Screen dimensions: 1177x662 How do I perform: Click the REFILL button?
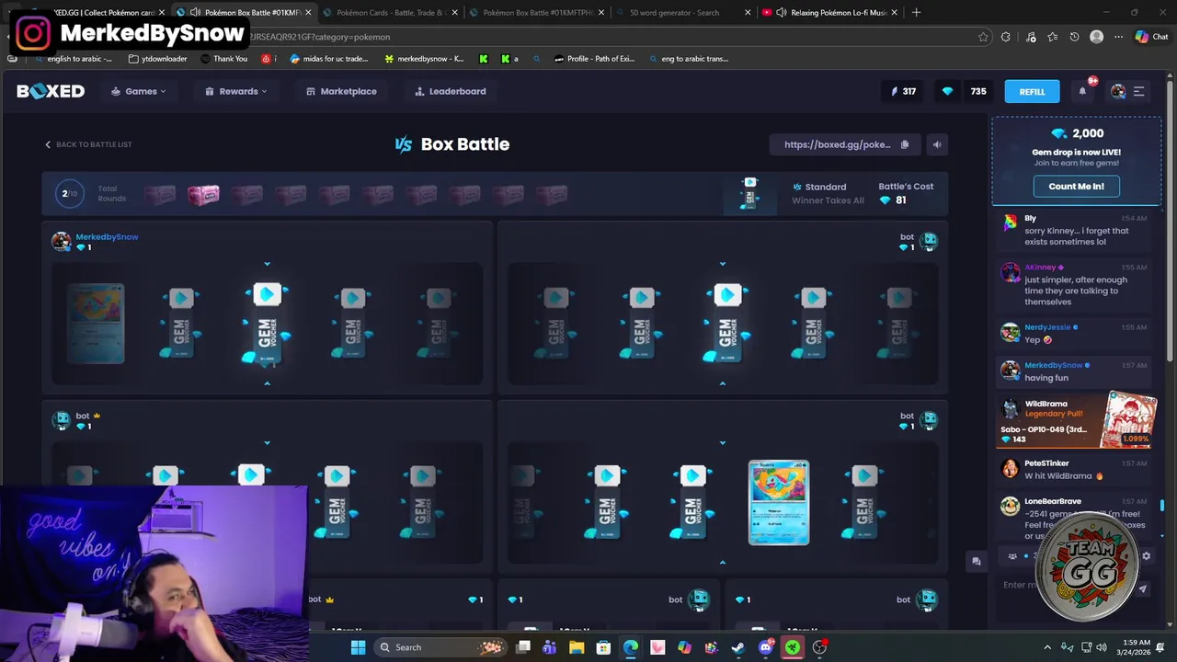1032,91
